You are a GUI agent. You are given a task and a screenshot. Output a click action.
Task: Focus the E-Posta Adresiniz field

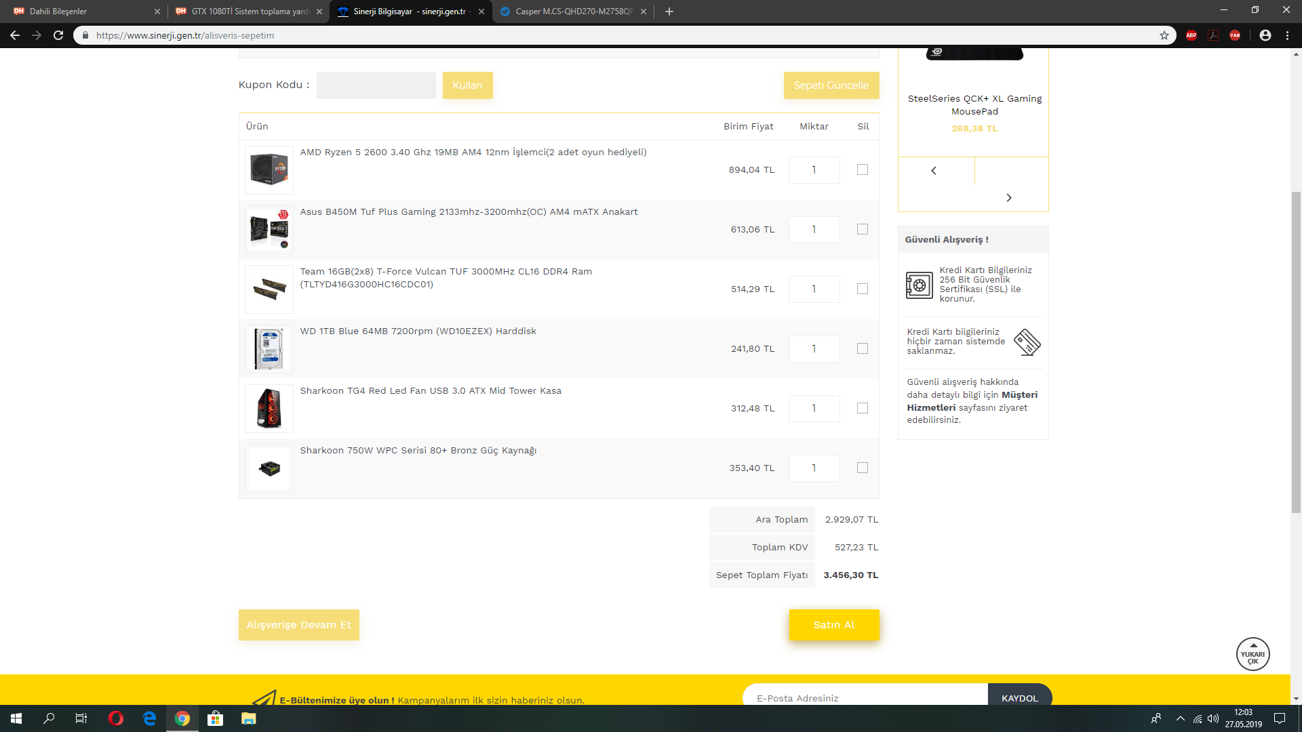tap(865, 695)
